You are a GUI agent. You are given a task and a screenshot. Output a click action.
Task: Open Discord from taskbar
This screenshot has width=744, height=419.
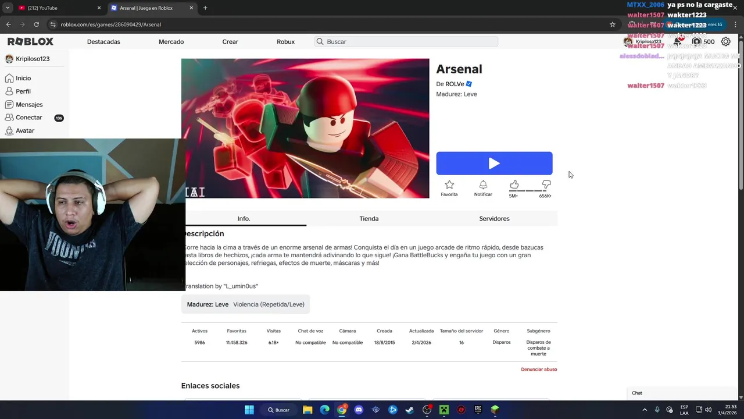(x=359, y=410)
